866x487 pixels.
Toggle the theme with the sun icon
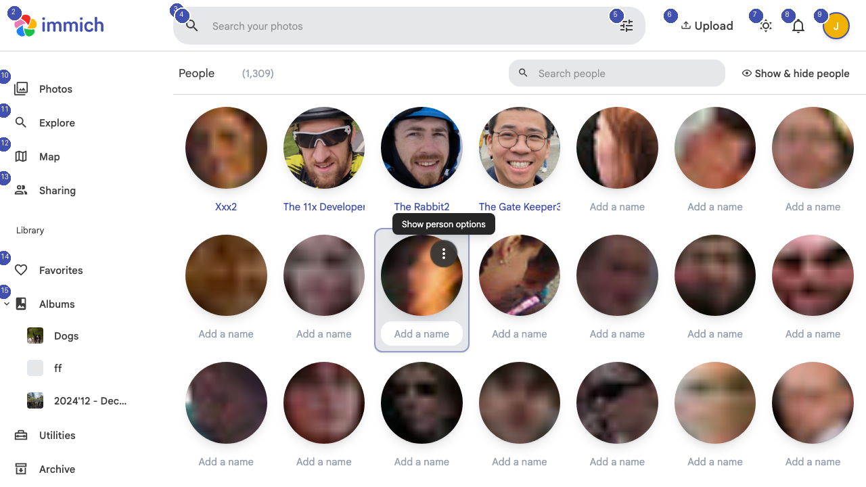tap(766, 25)
